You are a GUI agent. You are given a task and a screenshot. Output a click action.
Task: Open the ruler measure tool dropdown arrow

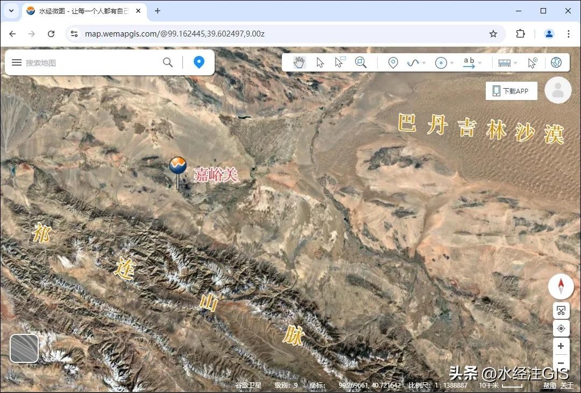click(x=515, y=63)
